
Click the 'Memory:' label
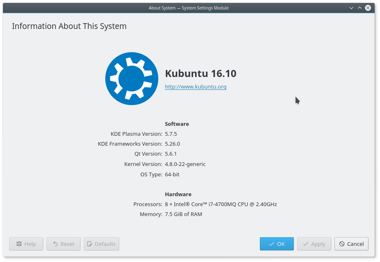[x=151, y=214]
